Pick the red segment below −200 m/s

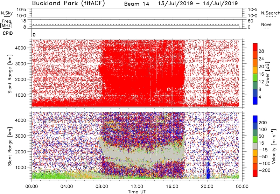(255, 173)
